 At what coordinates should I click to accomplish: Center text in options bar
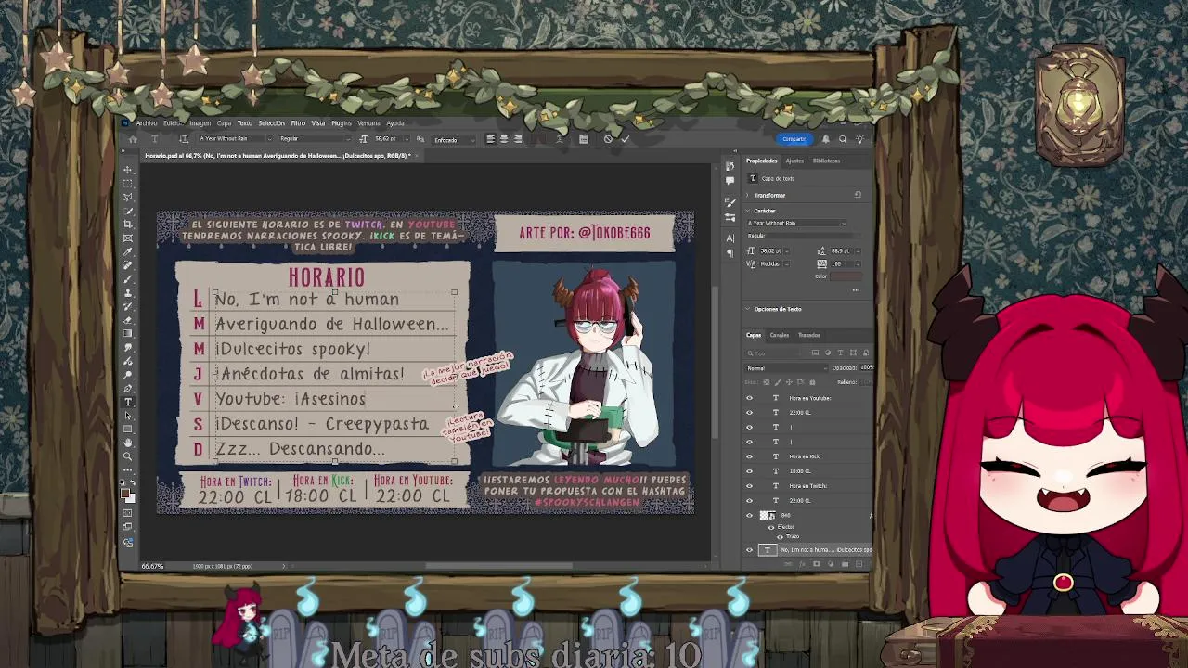pos(504,139)
